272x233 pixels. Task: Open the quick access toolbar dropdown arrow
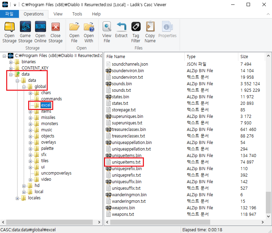(15, 5)
